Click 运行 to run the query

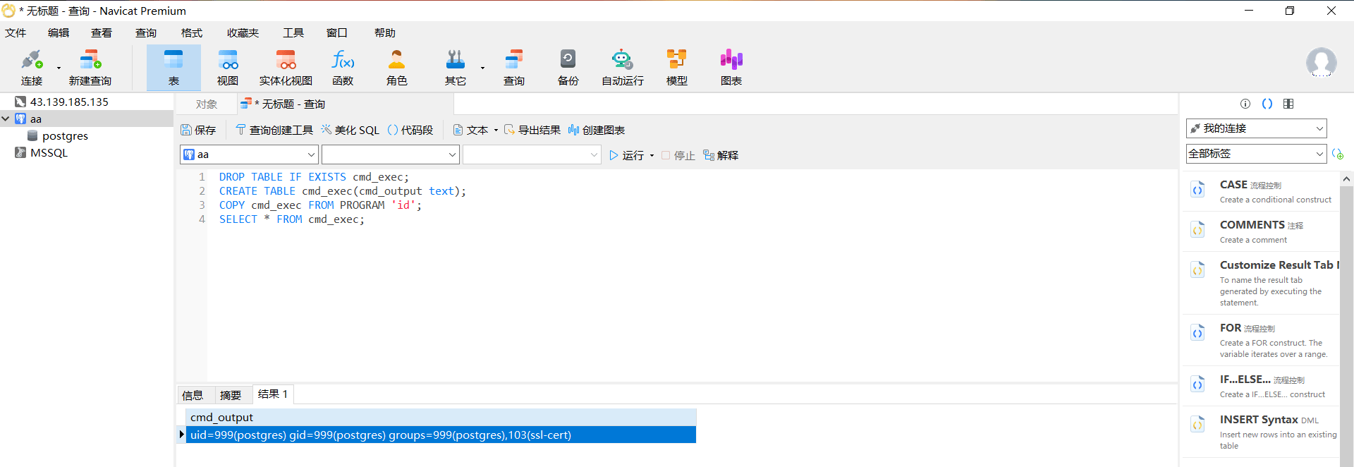[x=626, y=155]
